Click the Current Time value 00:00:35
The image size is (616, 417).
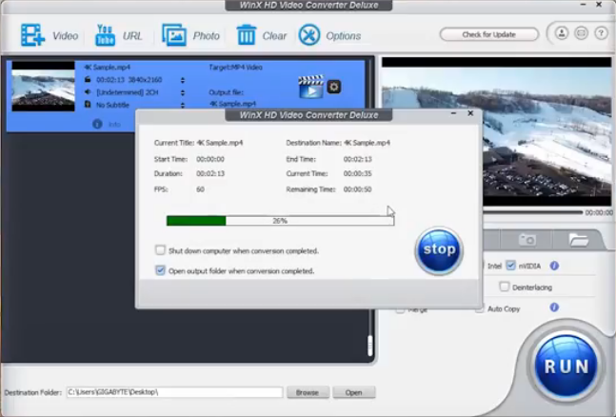(x=357, y=173)
